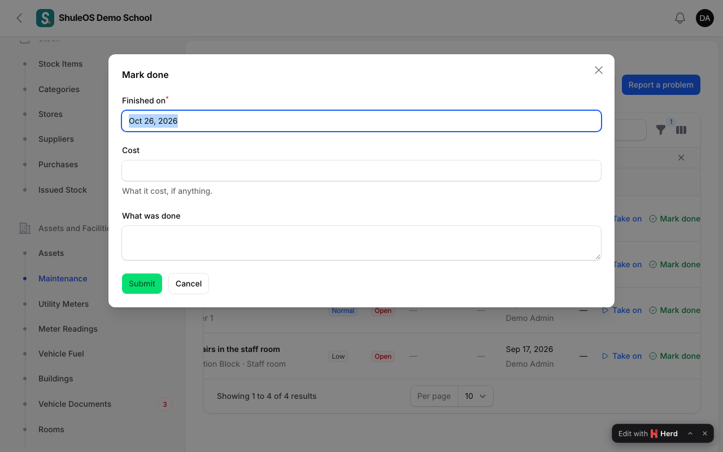Click Vehicle Documents badge showing 3
Image resolution: width=723 pixels, height=452 pixels.
tap(165, 404)
